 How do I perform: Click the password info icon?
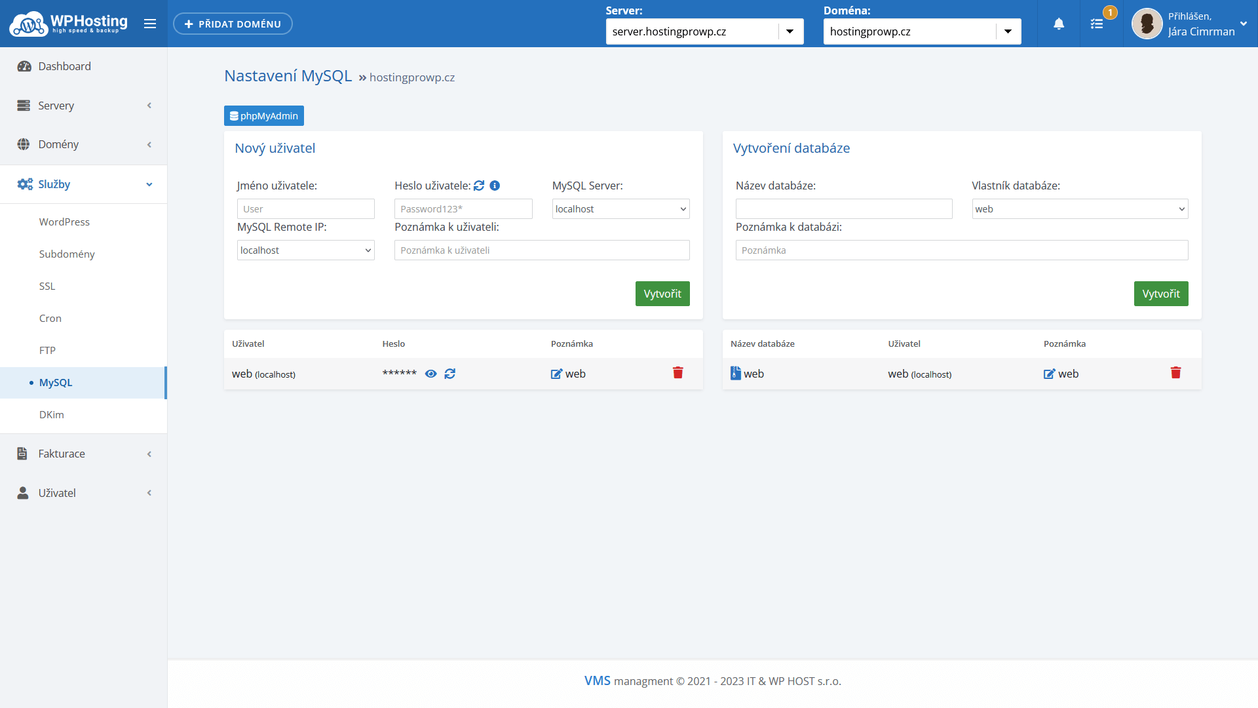click(495, 186)
